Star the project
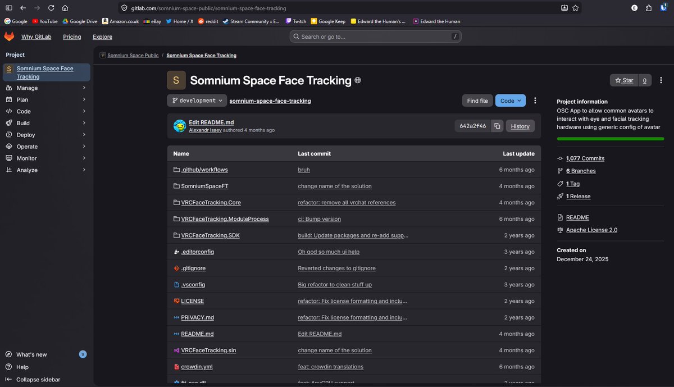 pos(624,80)
